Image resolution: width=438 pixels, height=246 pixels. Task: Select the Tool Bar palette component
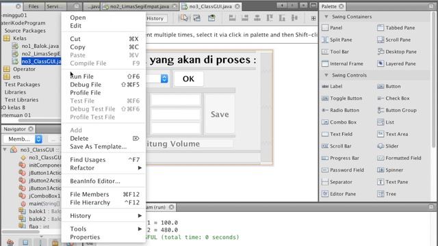pyautogui.click(x=335, y=52)
